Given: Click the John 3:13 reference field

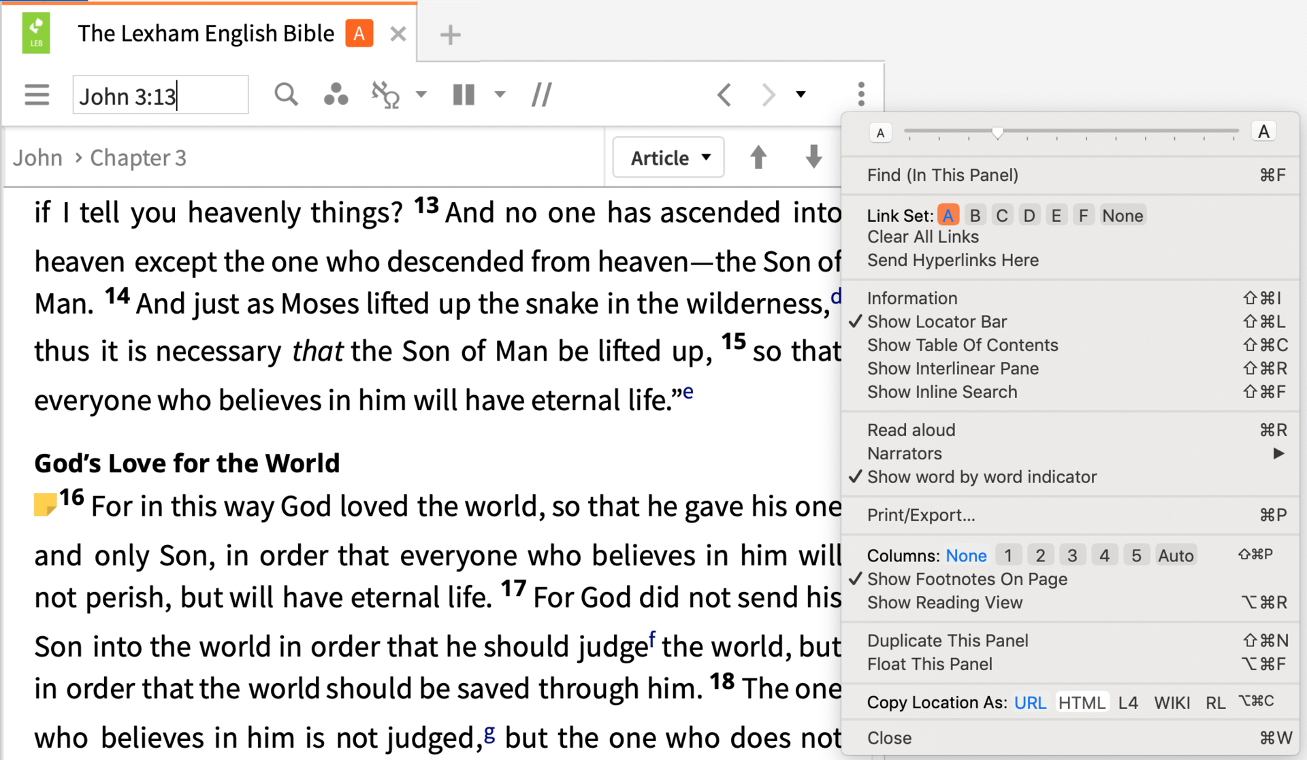Looking at the screenshot, I should click(161, 95).
